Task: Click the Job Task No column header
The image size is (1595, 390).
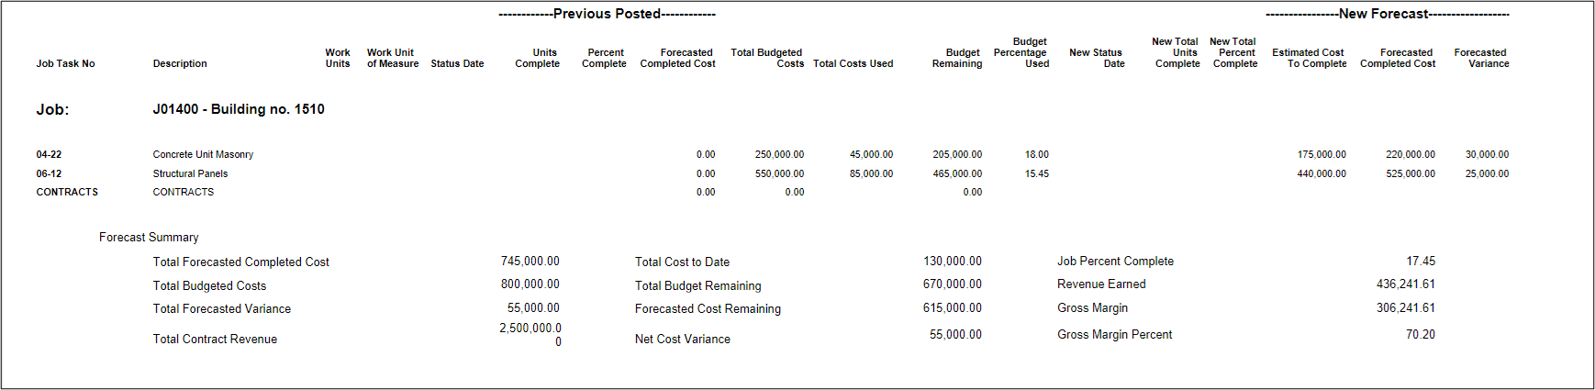Action: point(65,64)
